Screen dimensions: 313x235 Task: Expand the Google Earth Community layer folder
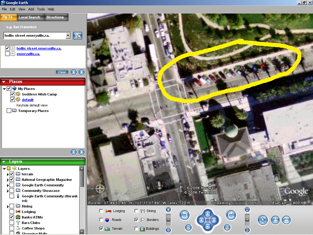(8, 185)
